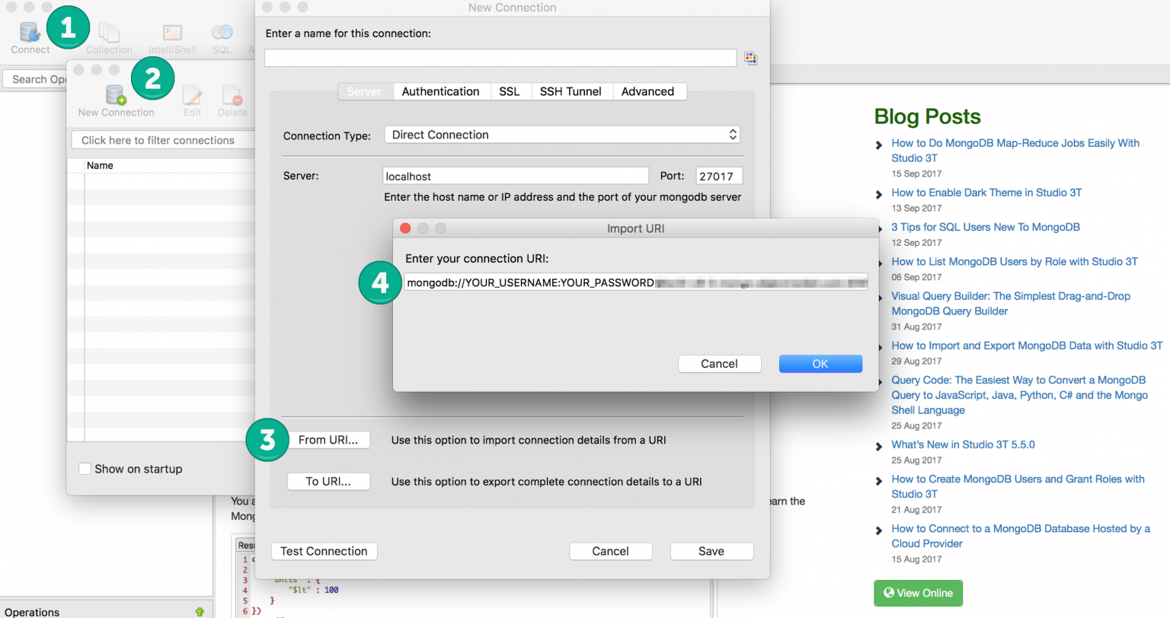This screenshot has width=1170, height=618.
Task: Click the From URI... button
Action: click(x=328, y=440)
